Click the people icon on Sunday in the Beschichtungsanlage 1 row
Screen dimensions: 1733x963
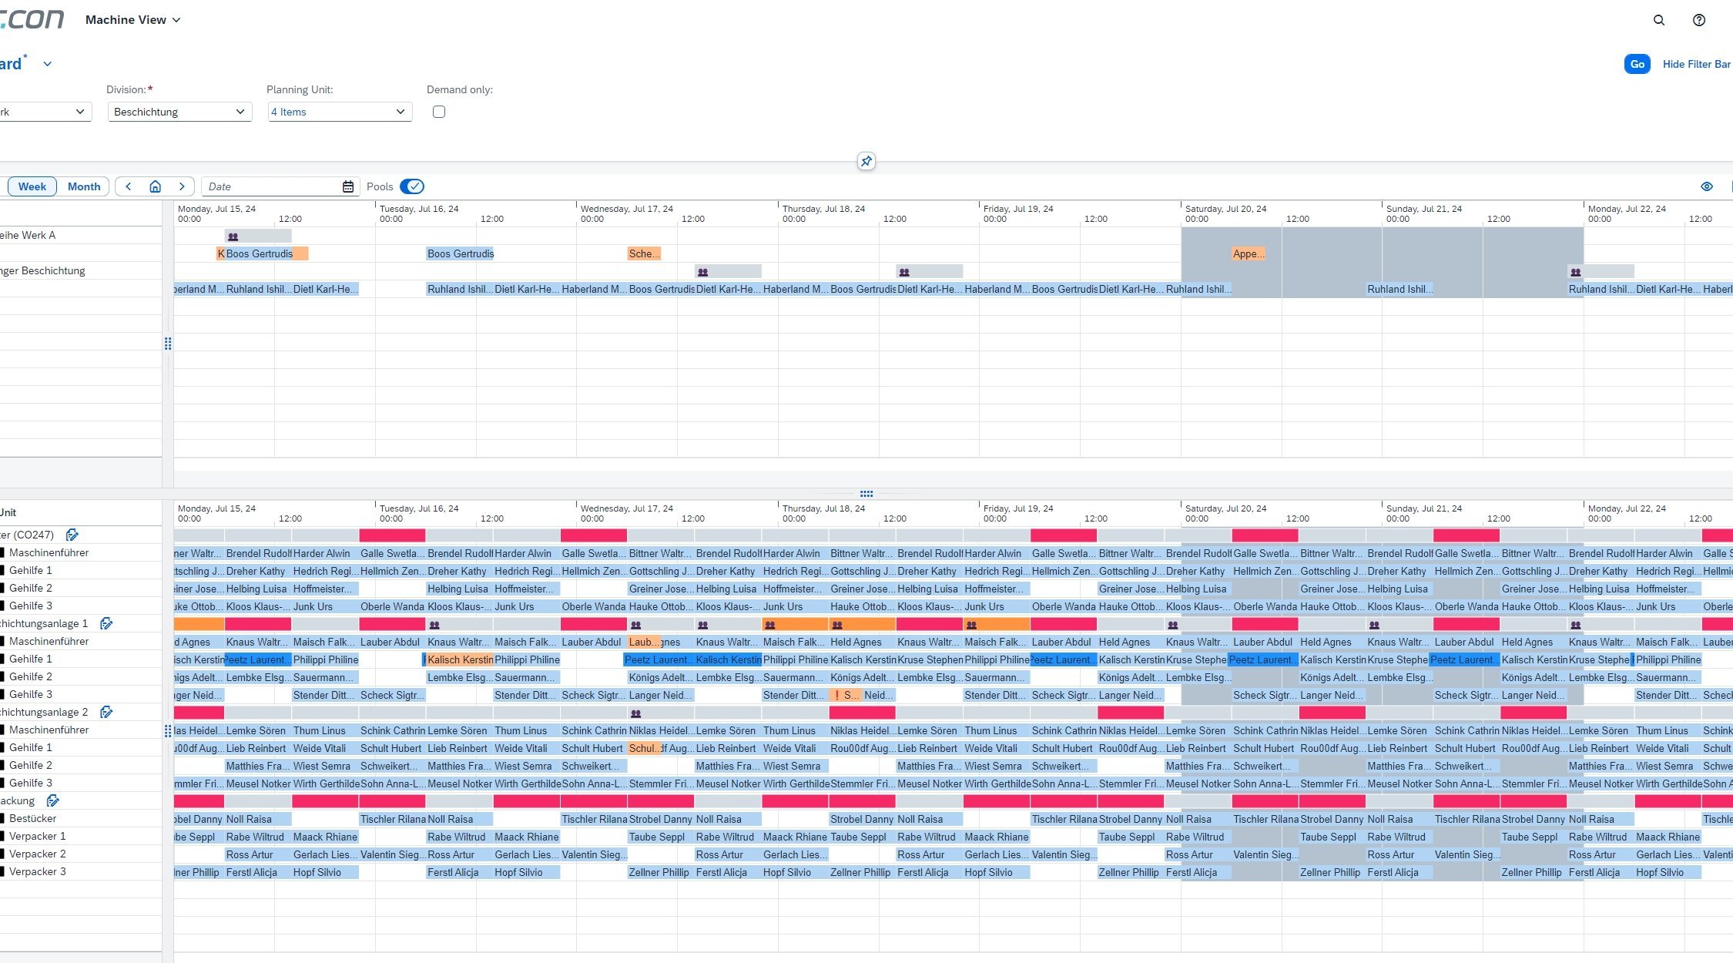point(1374,625)
